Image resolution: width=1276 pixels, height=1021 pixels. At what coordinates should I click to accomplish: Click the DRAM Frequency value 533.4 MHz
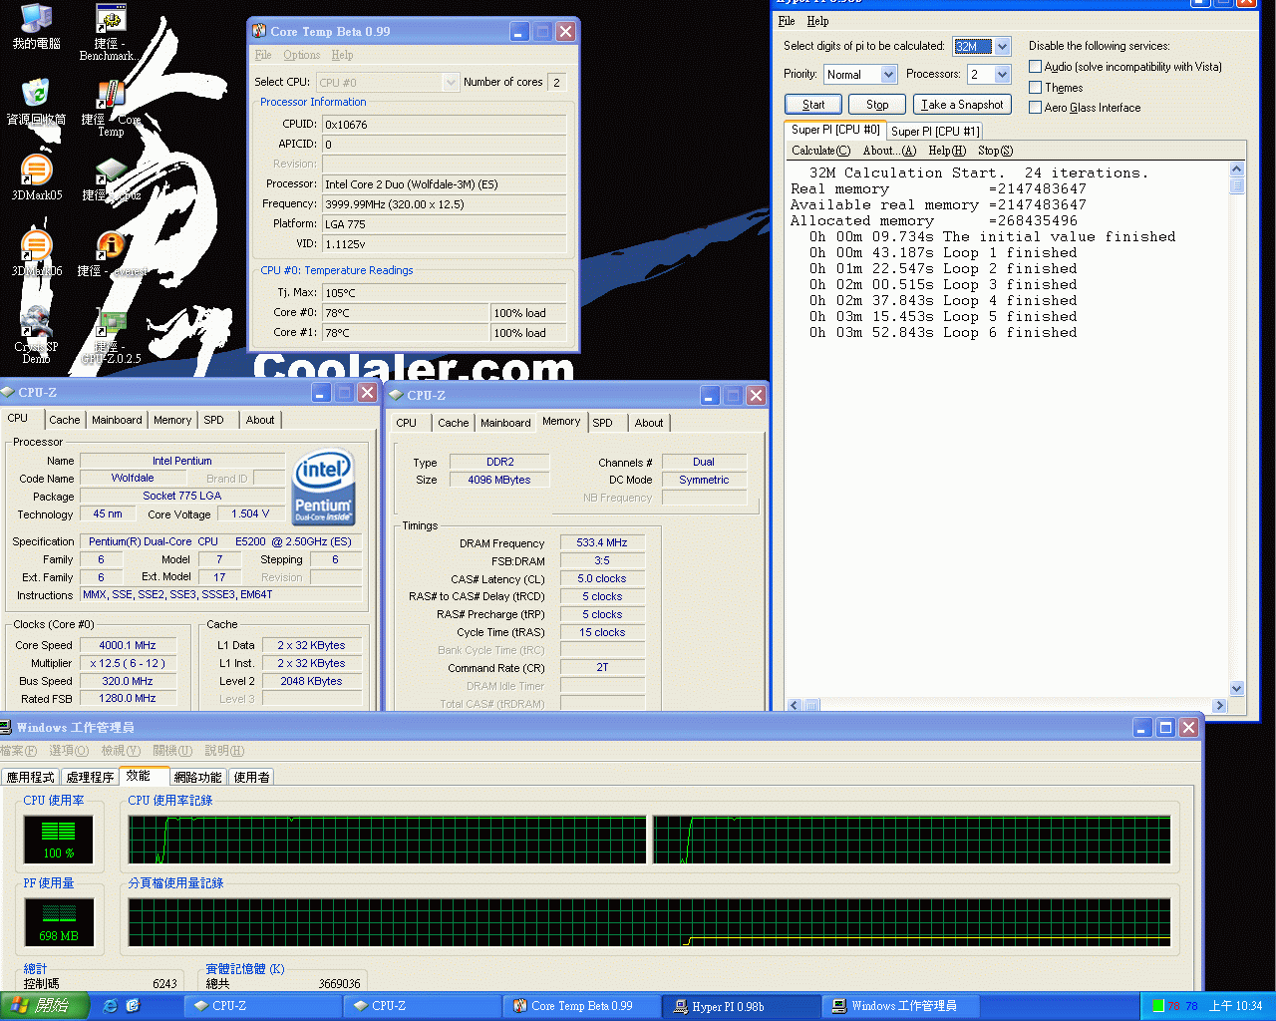pyautogui.click(x=602, y=542)
